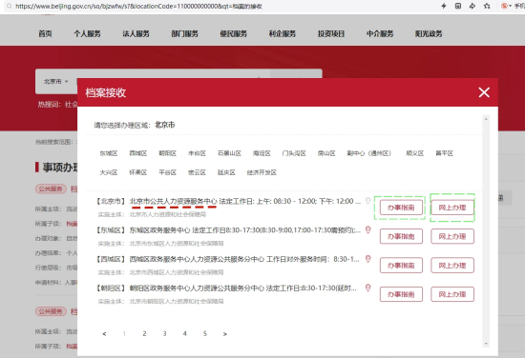Click the square extension icon in browser toolbar
525x358 pixels.
pos(458,6)
